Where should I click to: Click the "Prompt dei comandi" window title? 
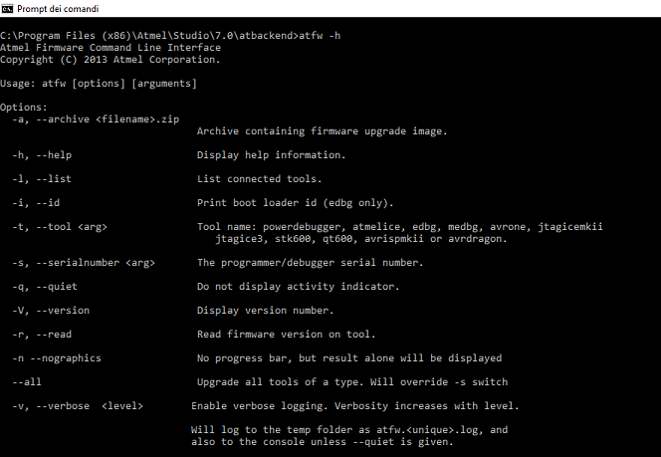click(59, 8)
